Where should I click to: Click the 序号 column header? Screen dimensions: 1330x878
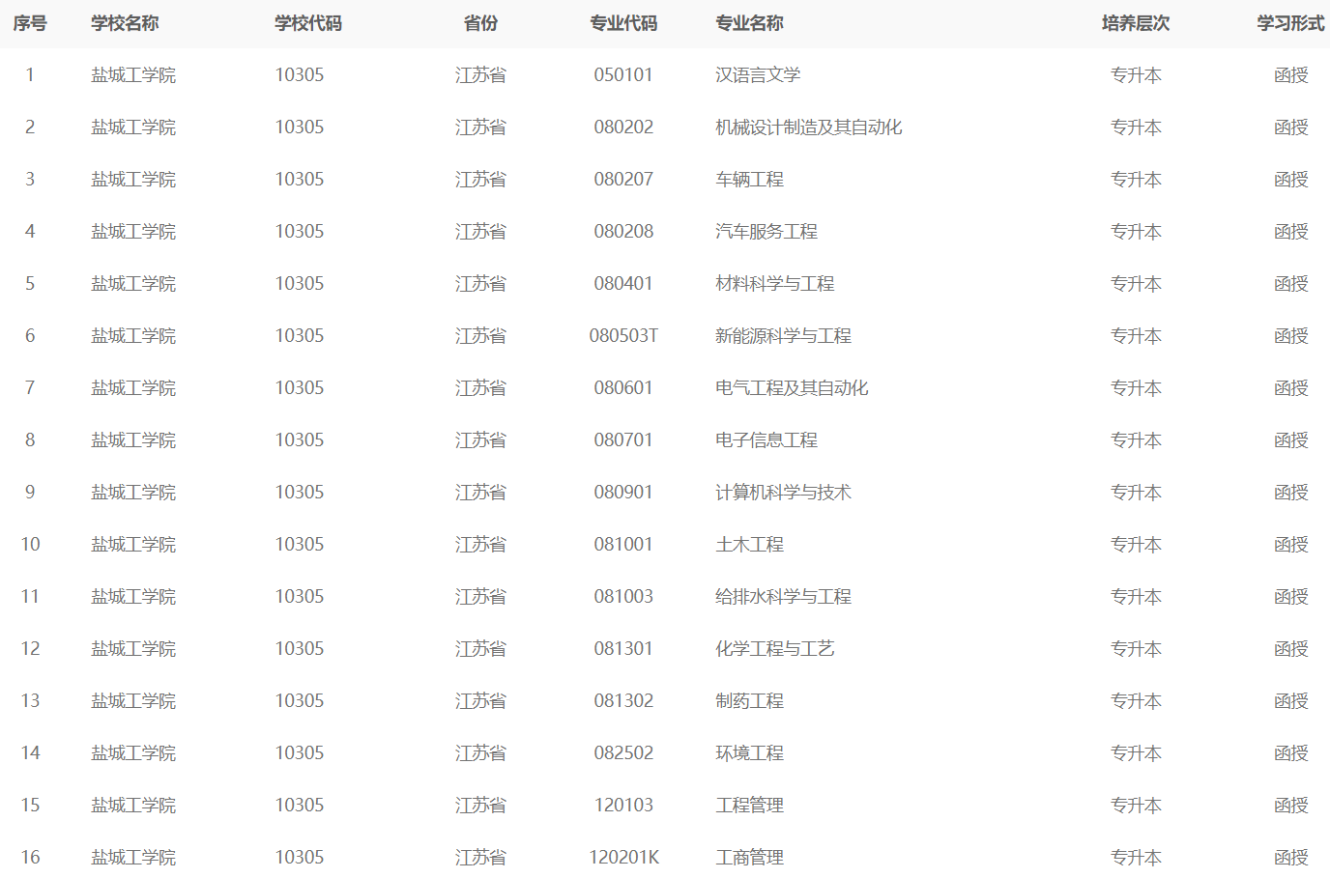(x=30, y=23)
